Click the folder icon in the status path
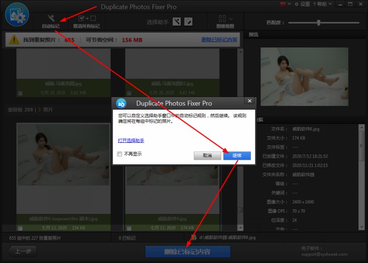The width and height of the screenshot is (368, 263). 194,238
